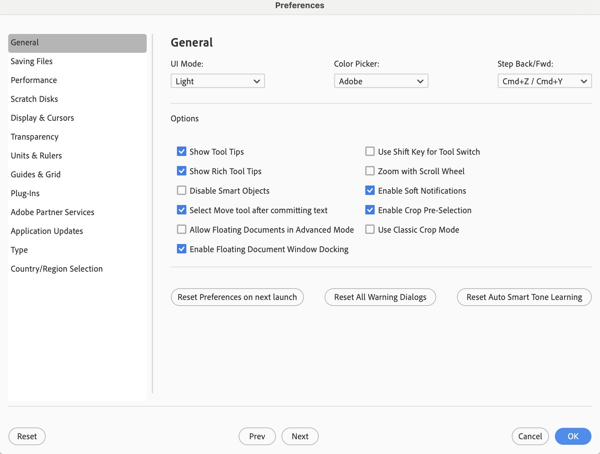
Task: Confirm changes with the OK button
Action: (573, 436)
